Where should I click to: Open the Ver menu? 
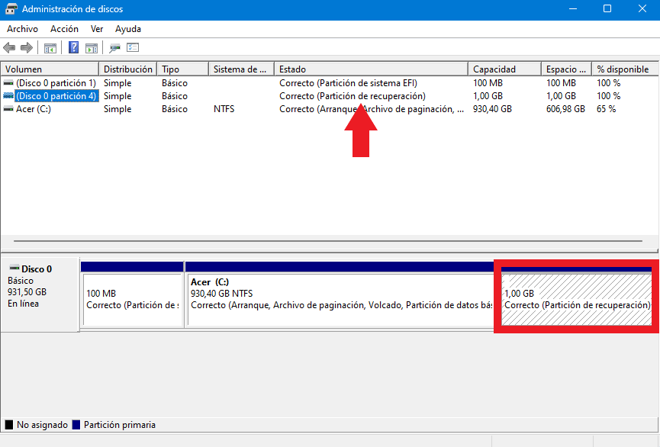97,29
